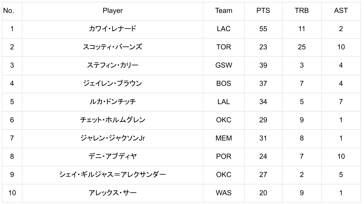Viewport: 364px width, 204px height.
Task: Click the チェット・ホルムグレン cell
Action: (113, 120)
